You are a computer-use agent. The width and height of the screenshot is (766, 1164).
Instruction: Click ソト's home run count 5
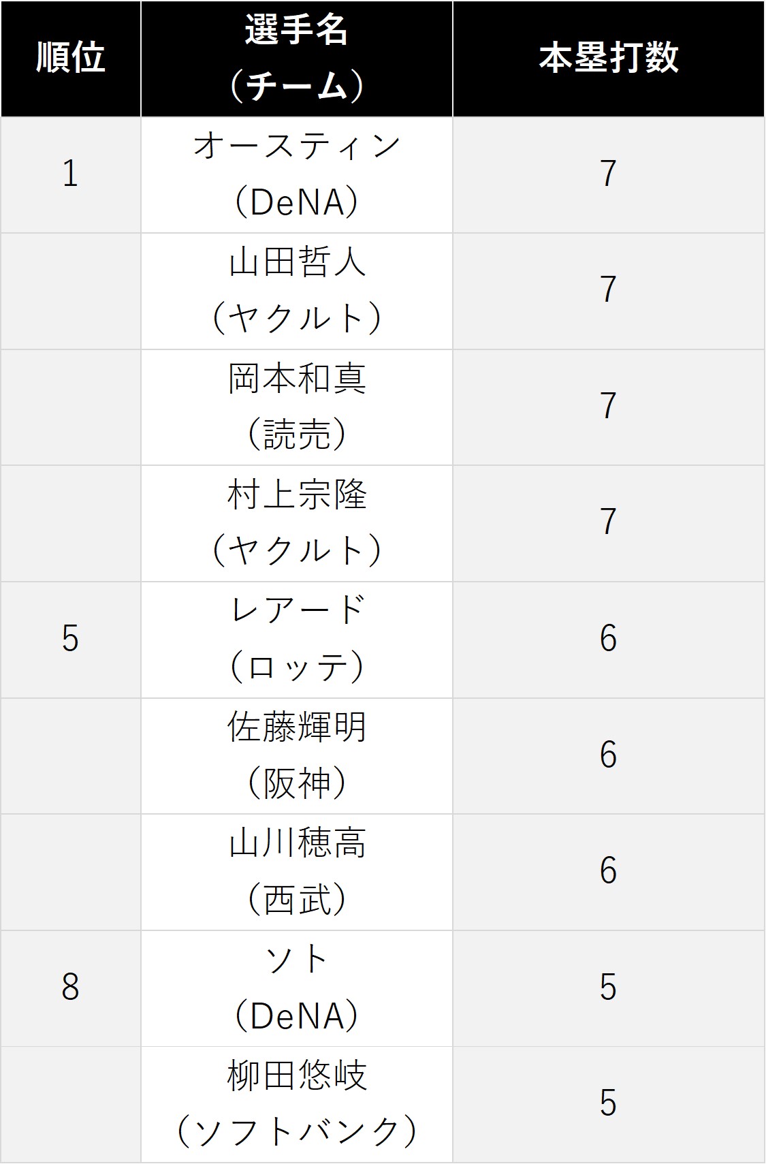pos(609,988)
